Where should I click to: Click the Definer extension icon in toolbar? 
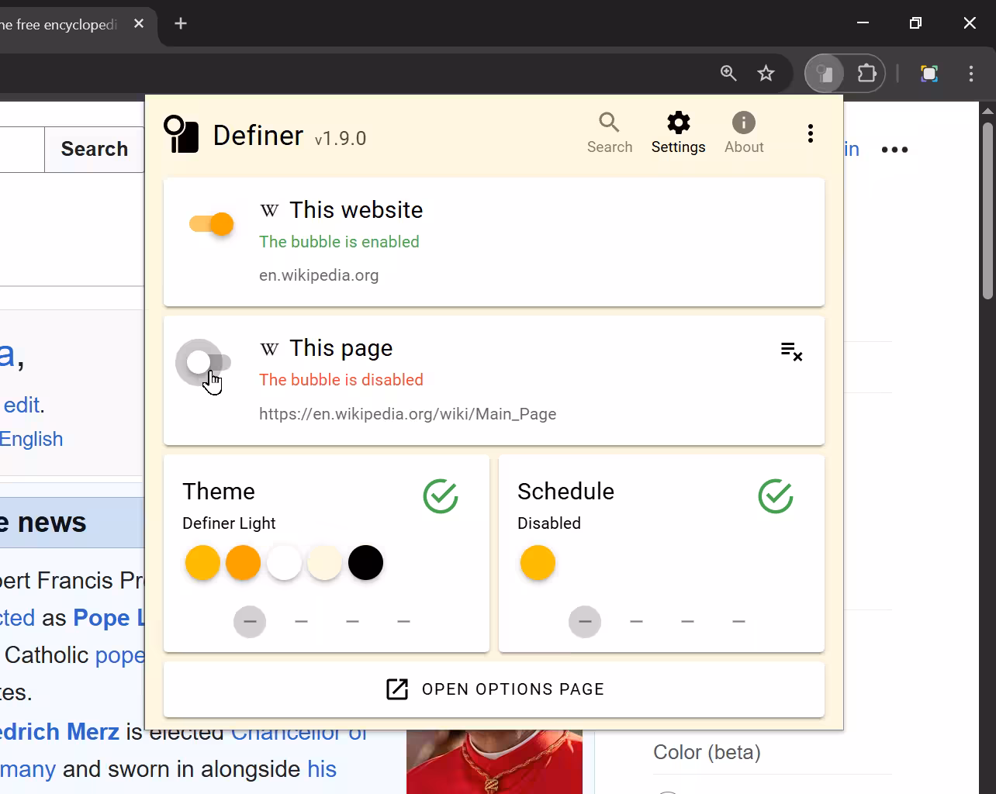825,74
